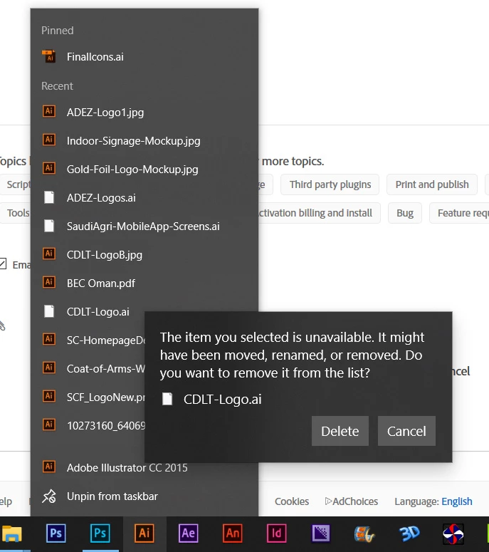Click the file icon beside CDLT-Logo.ai in dialog
The image size is (489, 552).
coord(167,399)
